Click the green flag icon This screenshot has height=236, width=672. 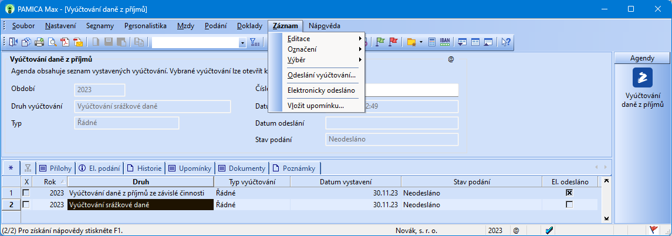[380, 42]
